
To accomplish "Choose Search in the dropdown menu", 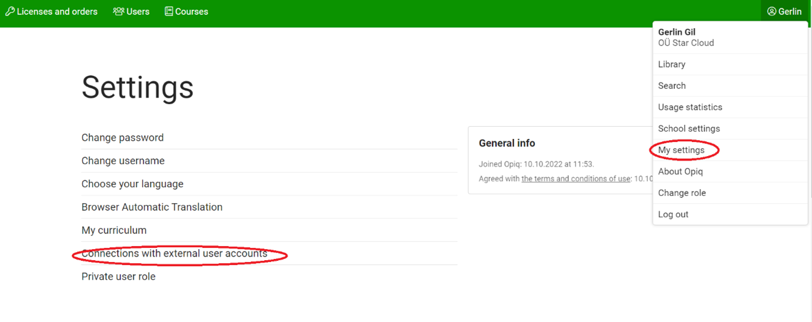I will pos(672,86).
